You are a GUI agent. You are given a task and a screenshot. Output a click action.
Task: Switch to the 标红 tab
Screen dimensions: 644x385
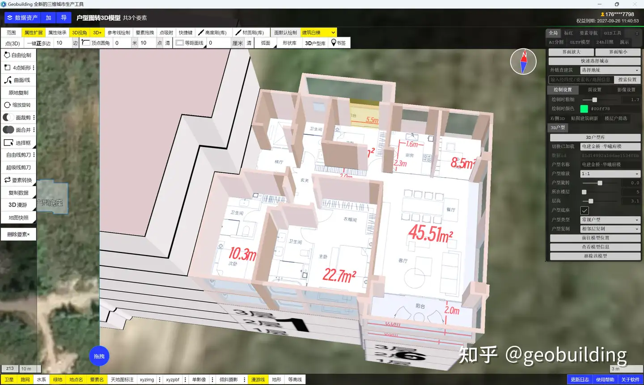point(568,33)
